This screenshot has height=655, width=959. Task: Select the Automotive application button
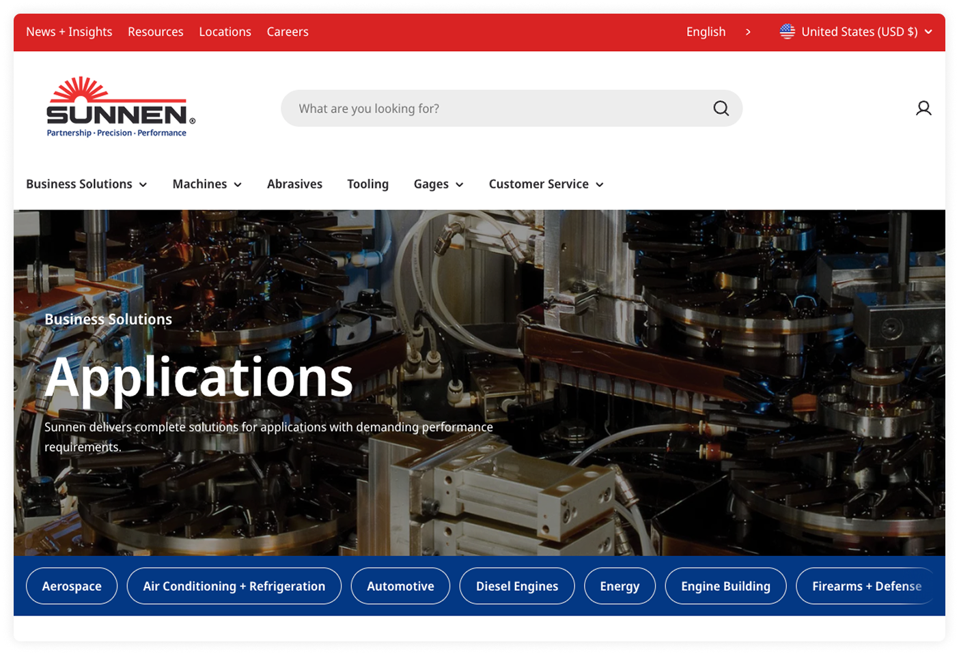[400, 586]
